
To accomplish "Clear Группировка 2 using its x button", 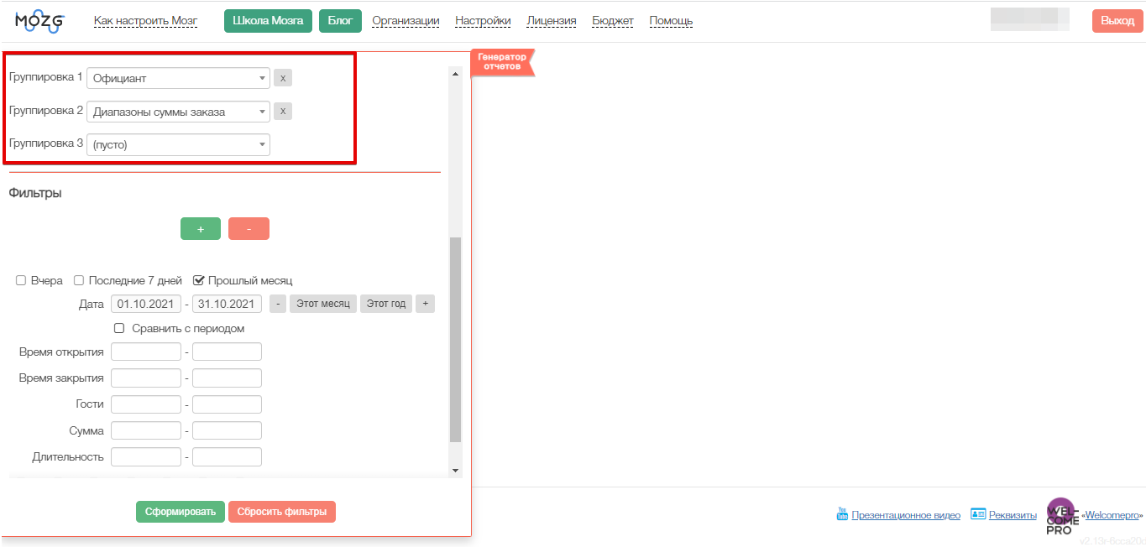I will [283, 111].
